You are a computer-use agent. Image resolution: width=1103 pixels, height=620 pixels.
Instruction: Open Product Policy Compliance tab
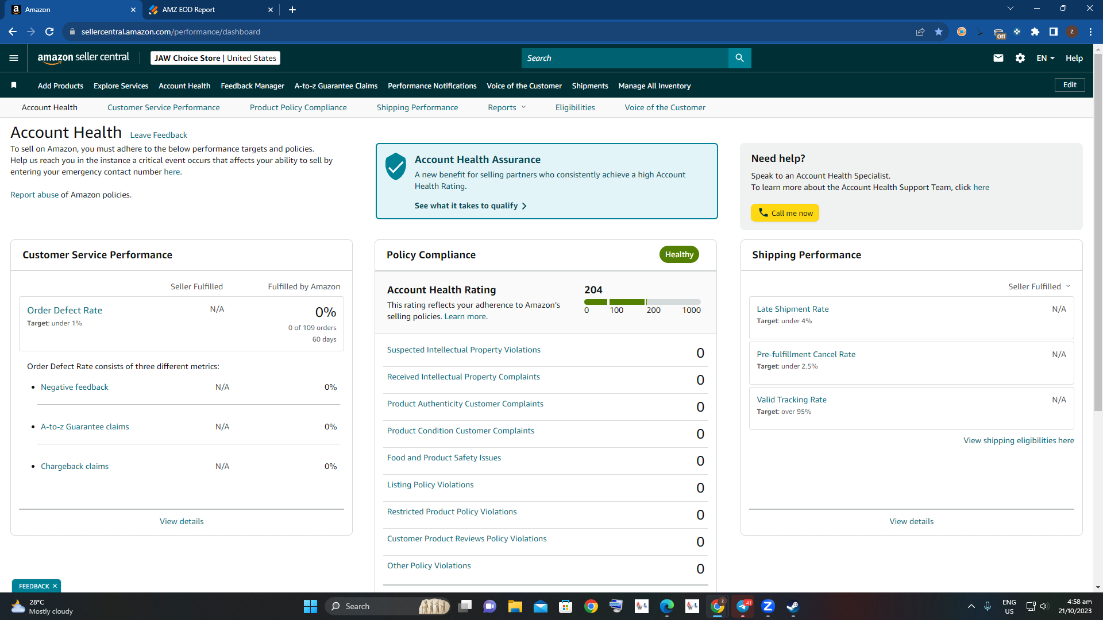coord(298,107)
